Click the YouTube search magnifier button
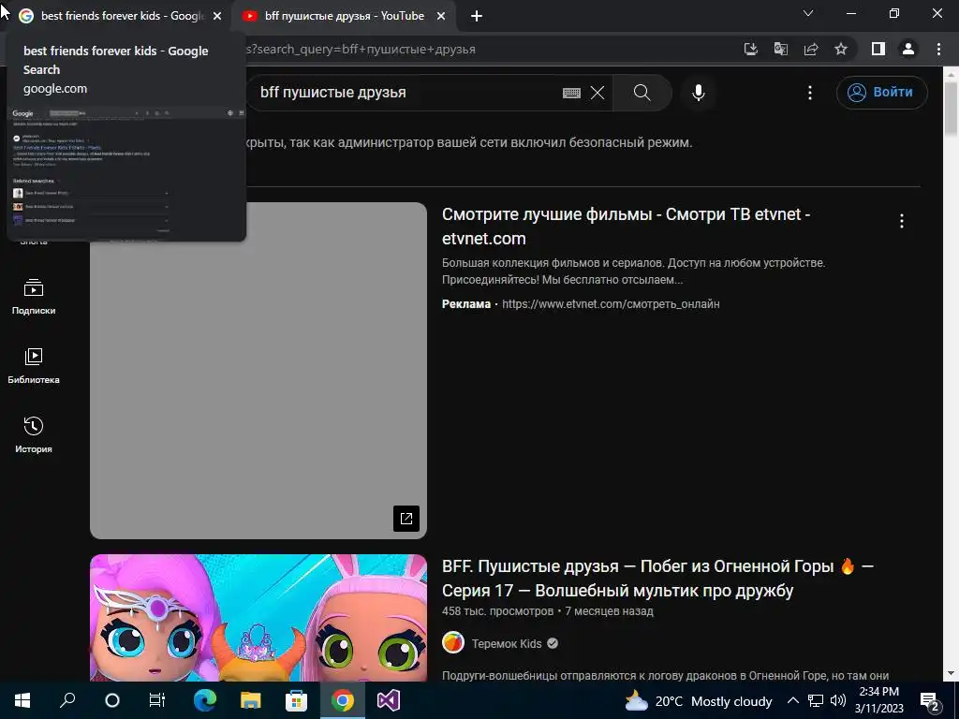Viewport: 959px width, 719px height. (x=642, y=93)
